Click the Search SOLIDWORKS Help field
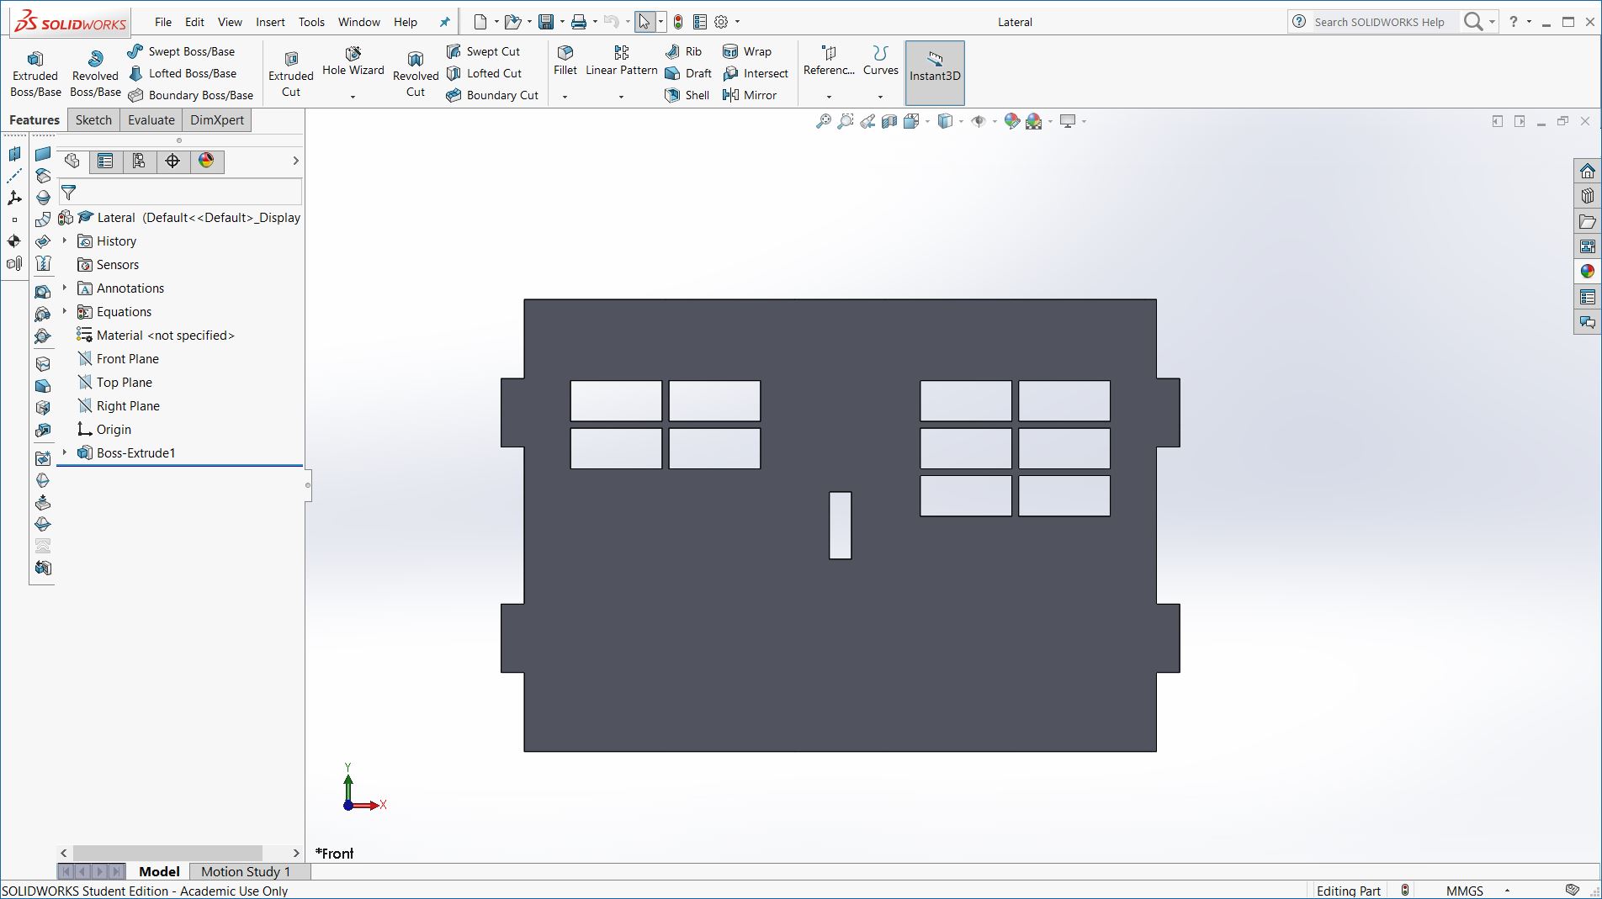This screenshot has height=899, width=1602. [1384, 22]
